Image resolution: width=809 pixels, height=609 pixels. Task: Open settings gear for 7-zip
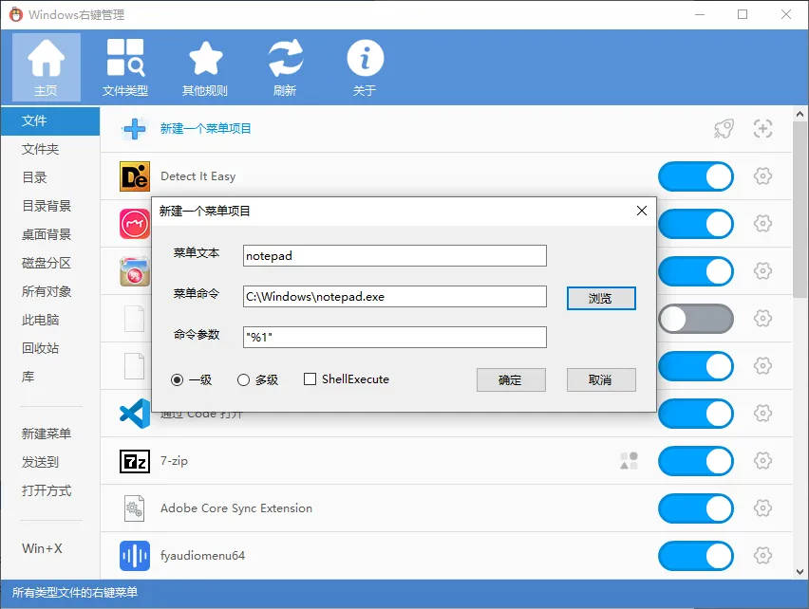762,461
